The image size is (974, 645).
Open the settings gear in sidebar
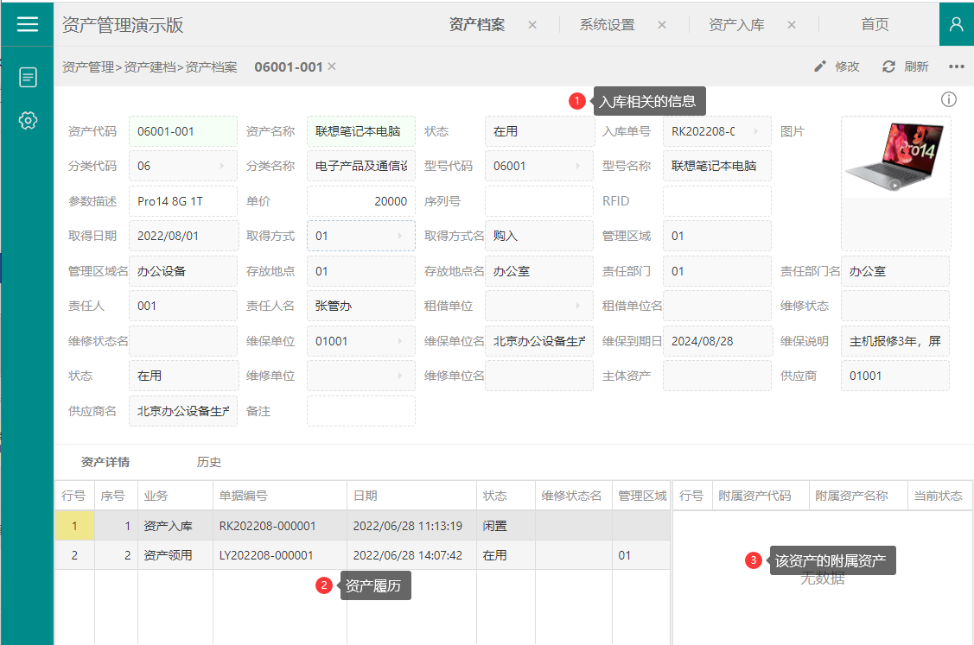[28, 121]
